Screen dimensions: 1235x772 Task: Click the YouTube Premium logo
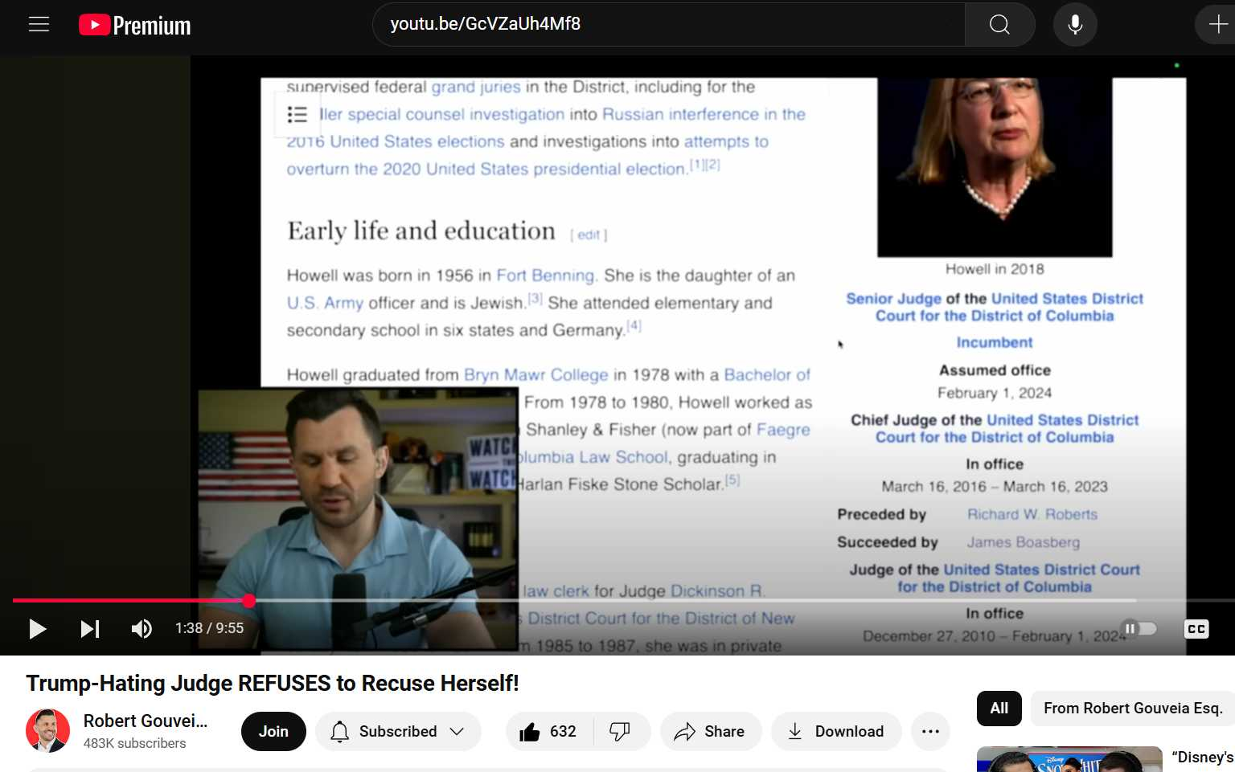pos(135,26)
